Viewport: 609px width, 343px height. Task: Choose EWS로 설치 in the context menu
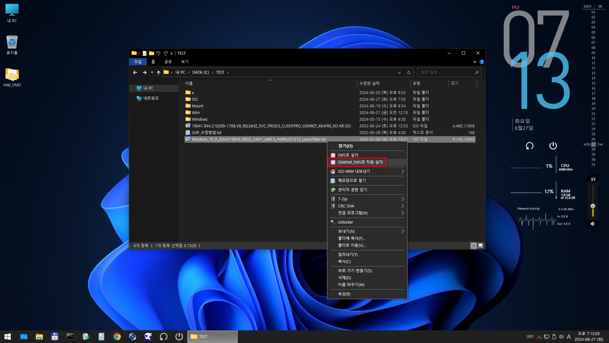(367, 155)
